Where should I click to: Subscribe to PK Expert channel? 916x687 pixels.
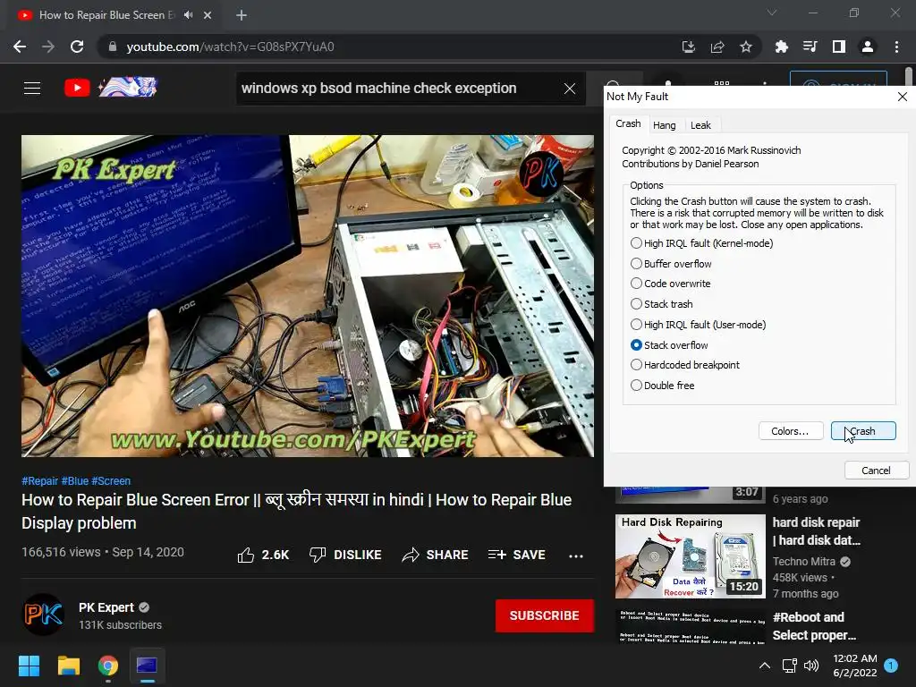[545, 615]
